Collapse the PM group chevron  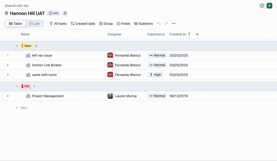point(17,87)
